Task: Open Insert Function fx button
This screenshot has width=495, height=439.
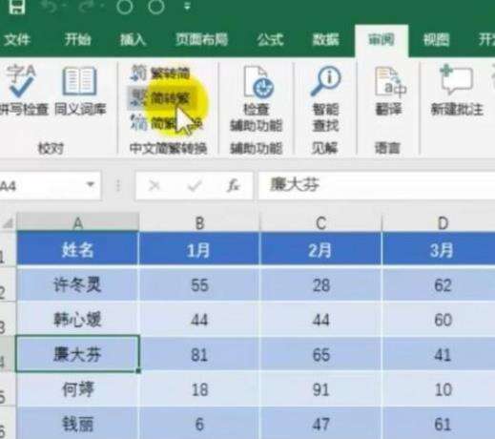Action: tap(233, 185)
